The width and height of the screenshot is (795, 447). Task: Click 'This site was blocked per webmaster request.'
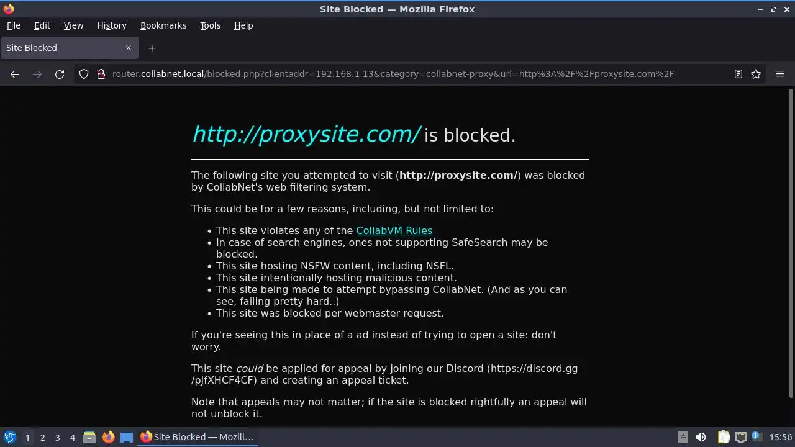click(330, 313)
